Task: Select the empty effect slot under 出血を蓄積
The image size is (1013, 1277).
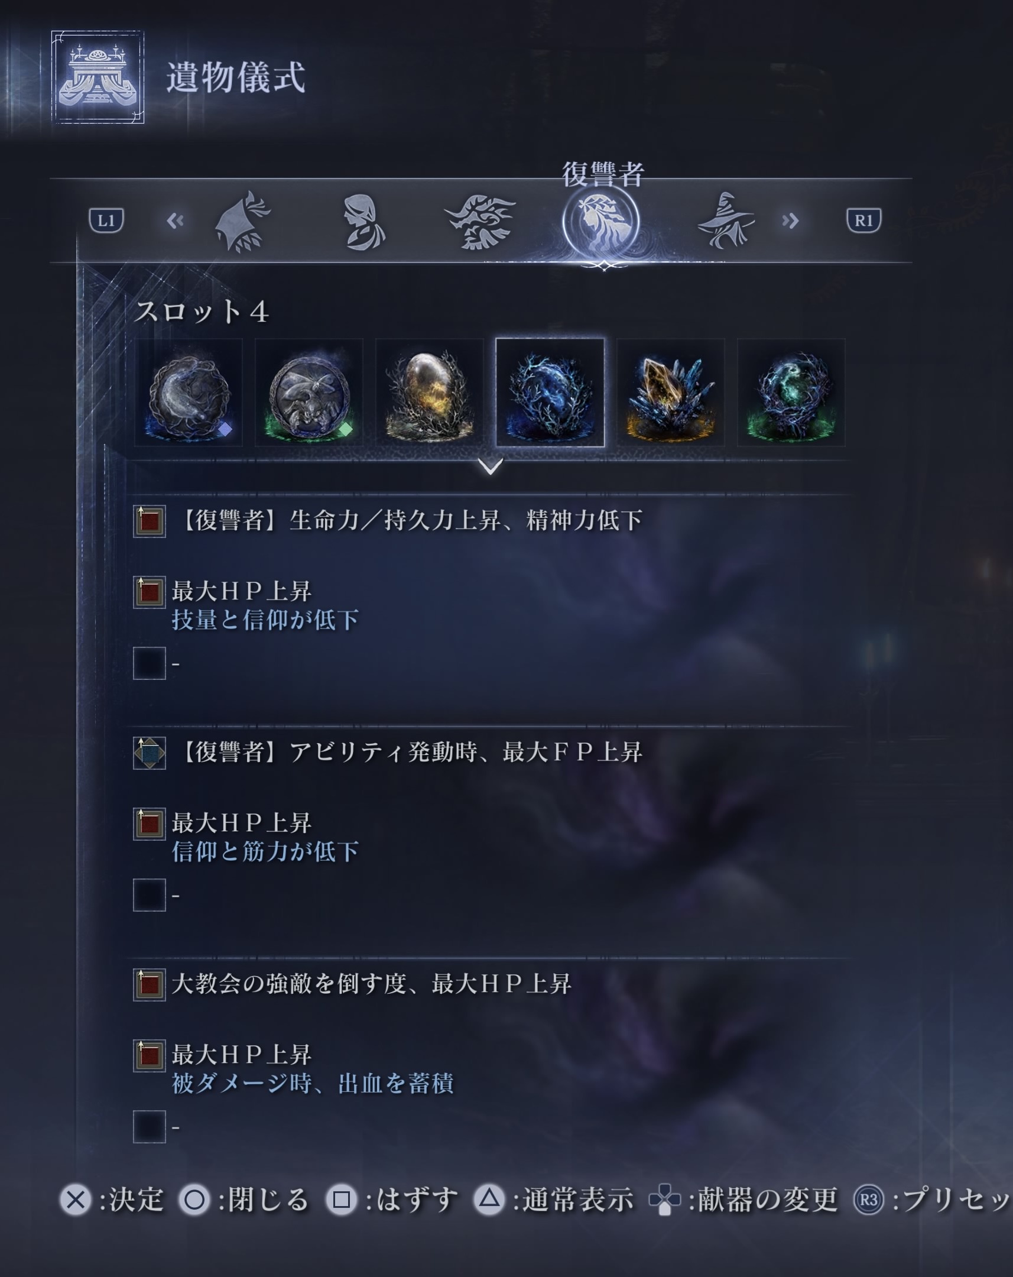Action: (x=149, y=1126)
